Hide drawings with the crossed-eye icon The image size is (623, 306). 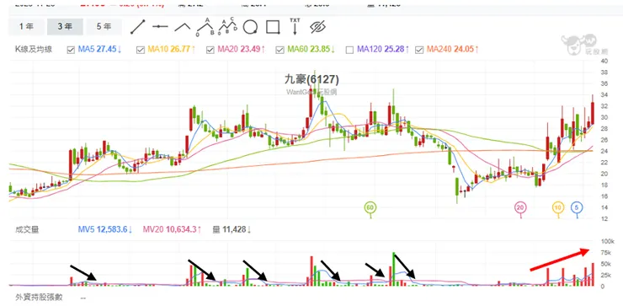coord(317,27)
